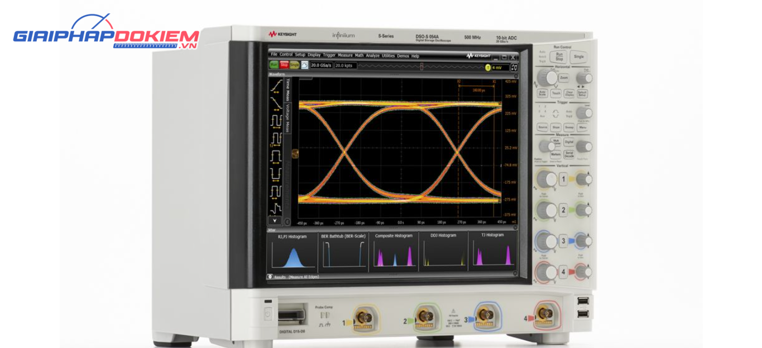
Task: Click the Jitter panel round options button
Action: point(515,227)
